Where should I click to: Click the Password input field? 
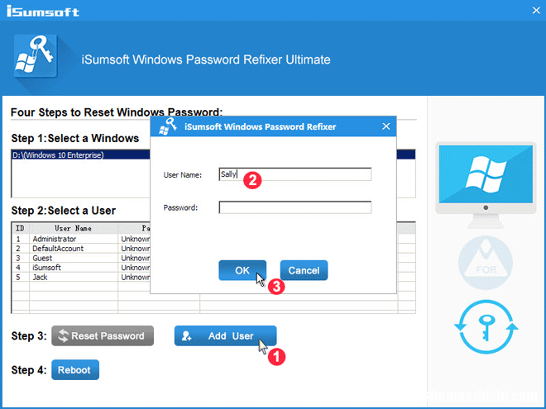(x=295, y=207)
